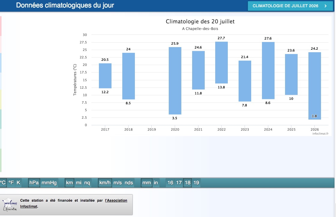The image size is (336, 217).
Task: Select mmHg pressure unit
Action: pos(49,183)
